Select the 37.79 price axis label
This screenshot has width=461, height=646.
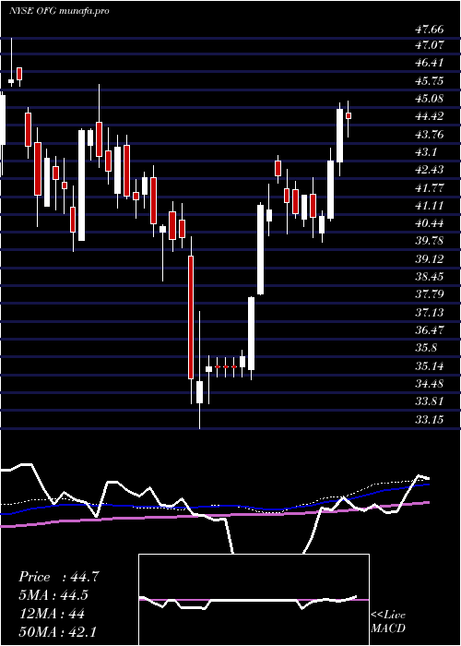[x=430, y=294]
